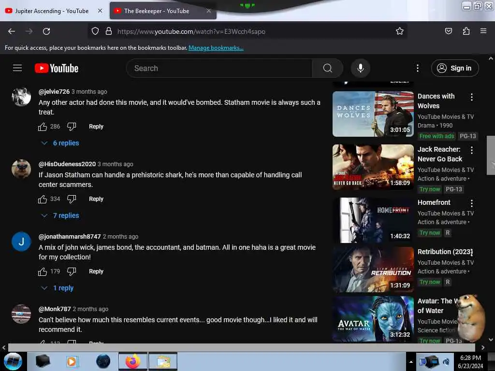
Task: Expand 1 reply under jonathanmarsh8747 comment
Action: click(58, 288)
